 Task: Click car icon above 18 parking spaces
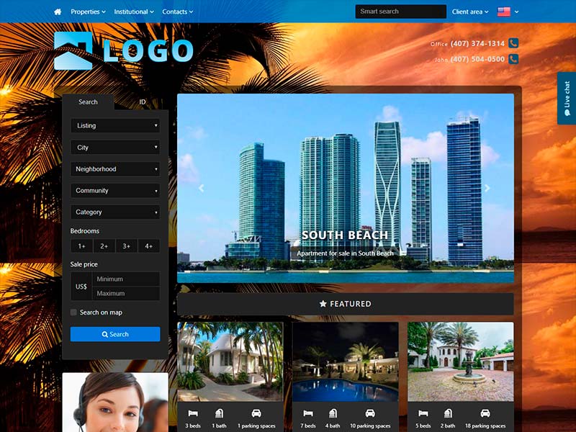485,413
